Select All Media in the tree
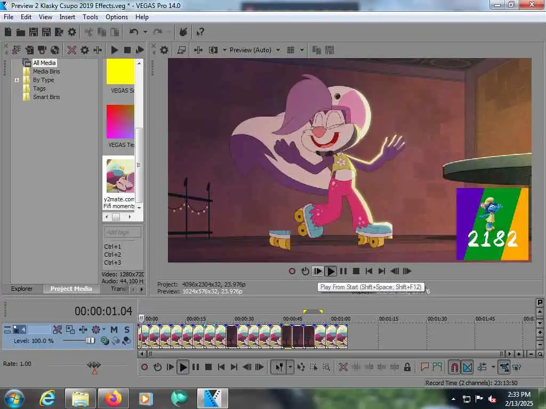The width and height of the screenshot is (546, 409). point(44,63)
